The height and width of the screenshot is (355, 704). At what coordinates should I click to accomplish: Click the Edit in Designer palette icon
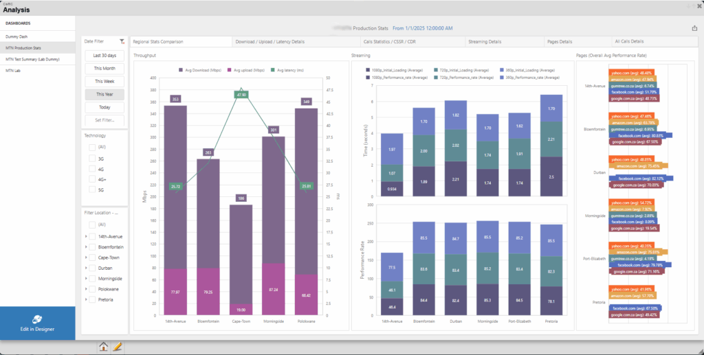pyautogui.click(x=37, y=319)
